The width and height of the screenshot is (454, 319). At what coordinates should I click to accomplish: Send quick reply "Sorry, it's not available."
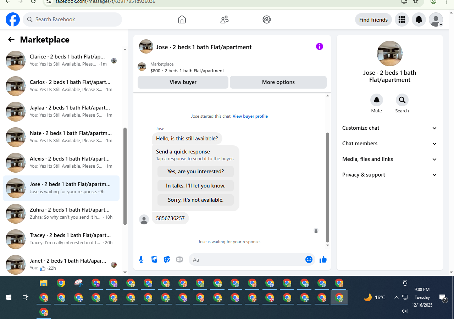click(196, 200)
